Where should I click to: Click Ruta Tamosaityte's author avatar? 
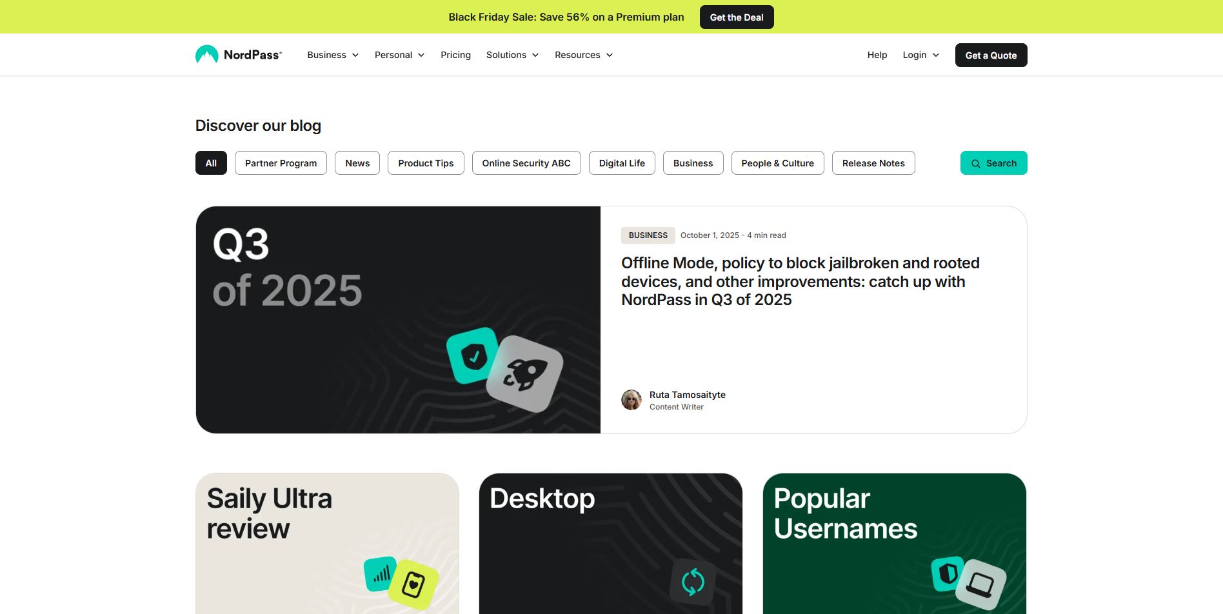tap(631, 400)
